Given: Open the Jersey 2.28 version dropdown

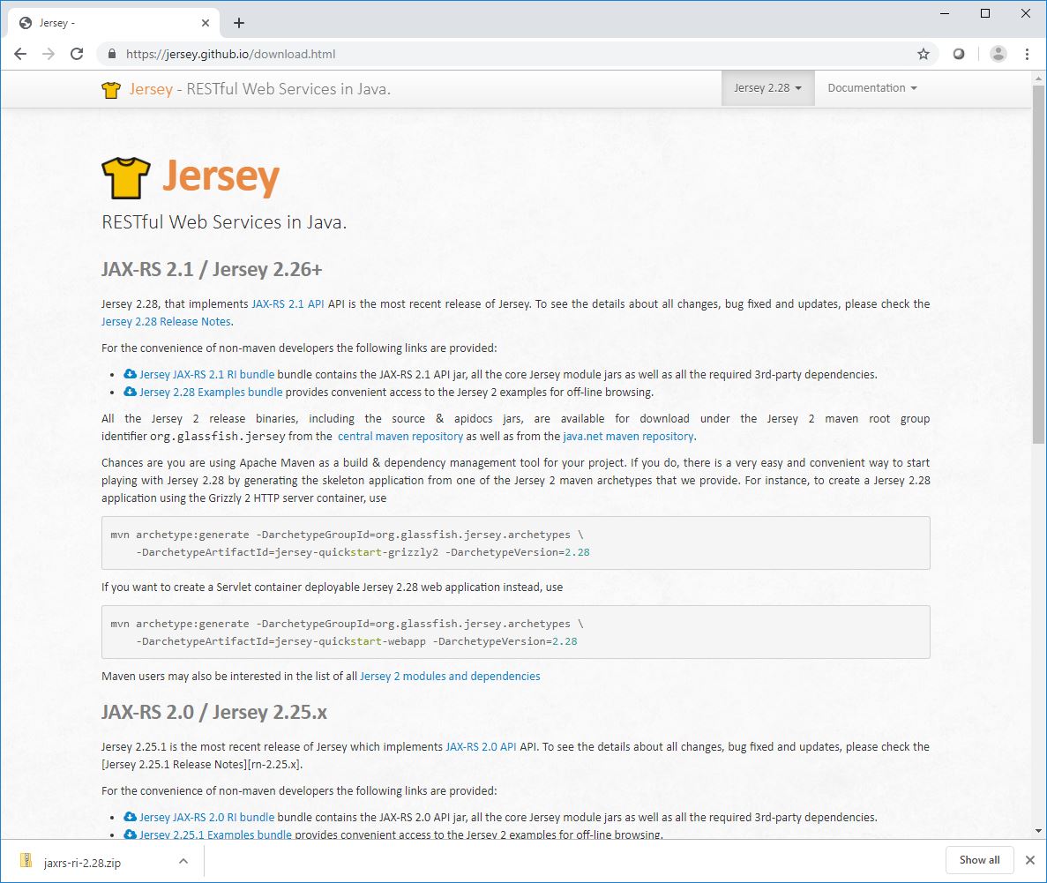Looking at the screenshot, I should [x=768, y=88].
